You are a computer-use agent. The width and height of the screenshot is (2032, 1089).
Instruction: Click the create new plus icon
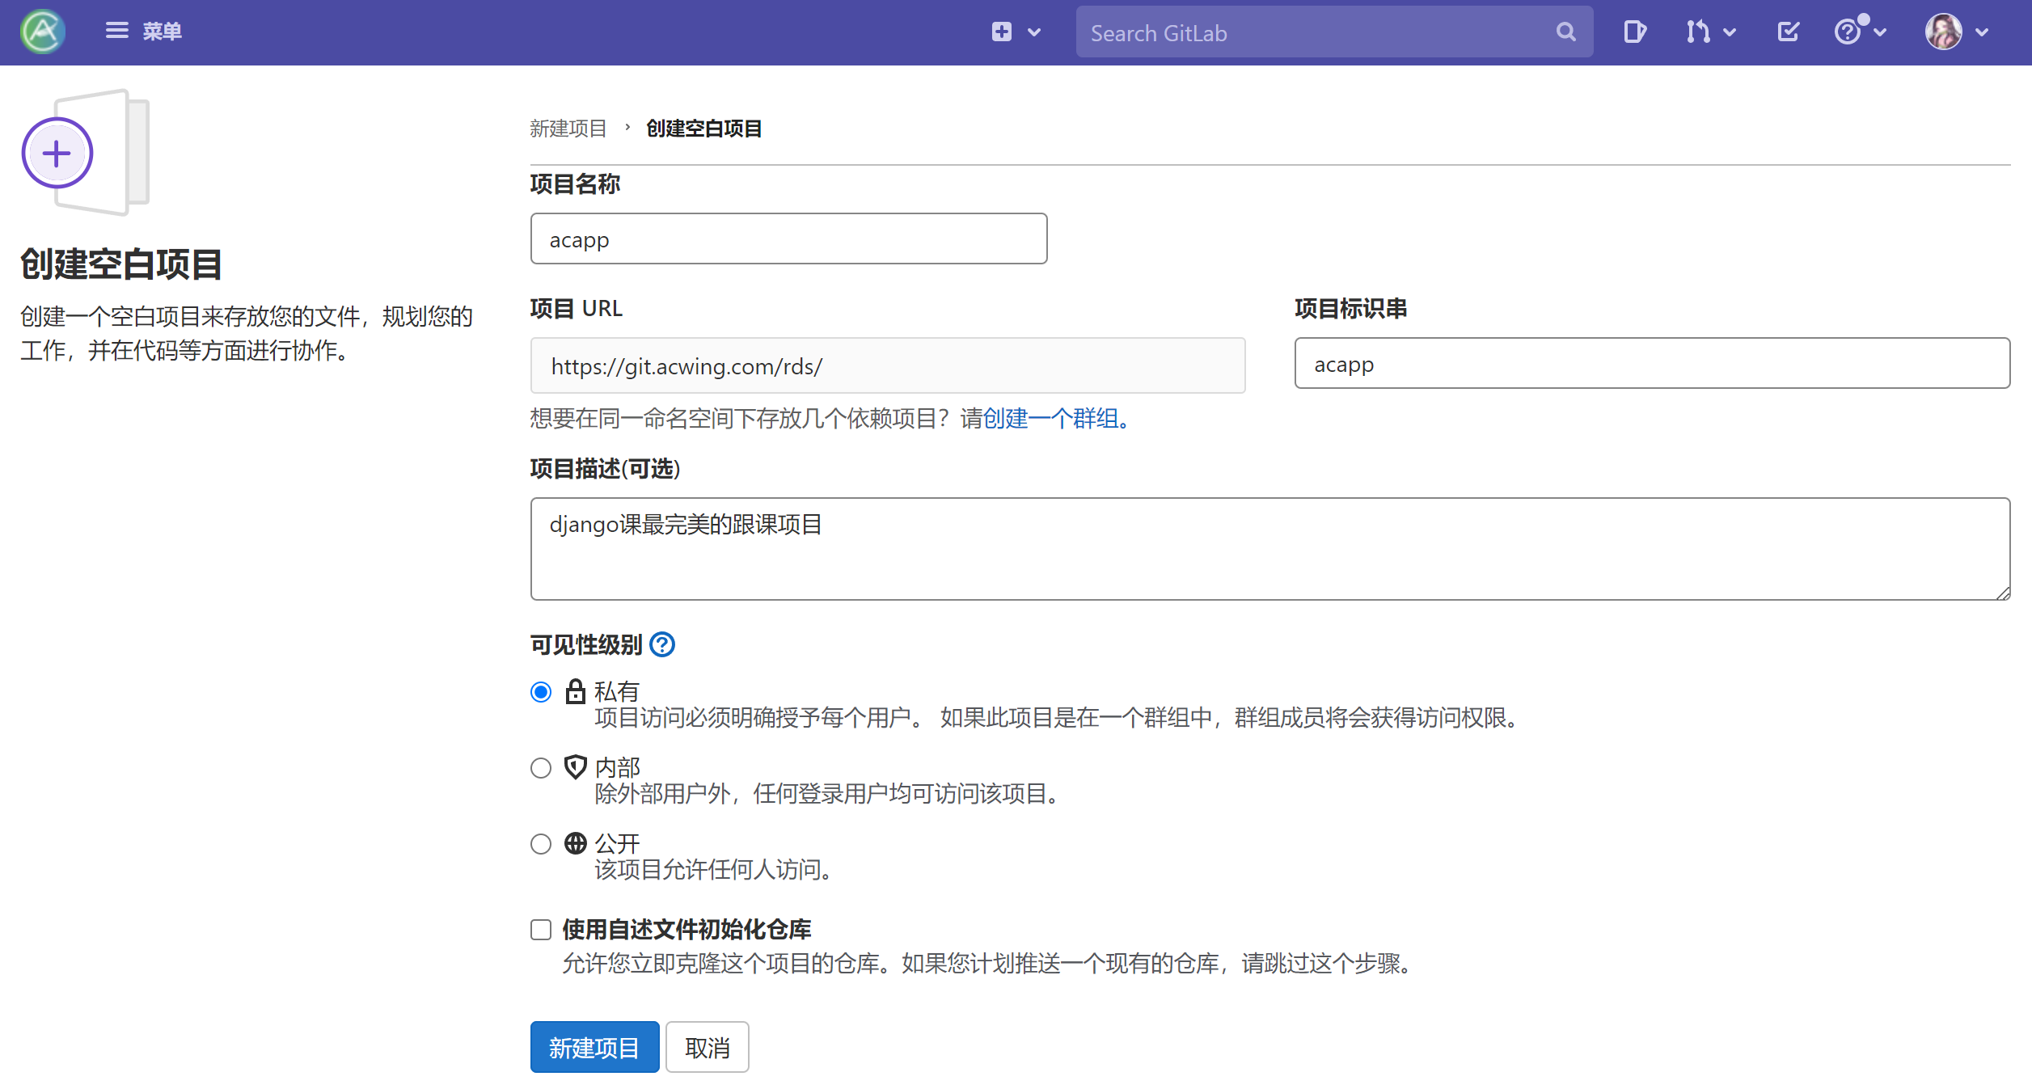click(x=1002, y=32)
